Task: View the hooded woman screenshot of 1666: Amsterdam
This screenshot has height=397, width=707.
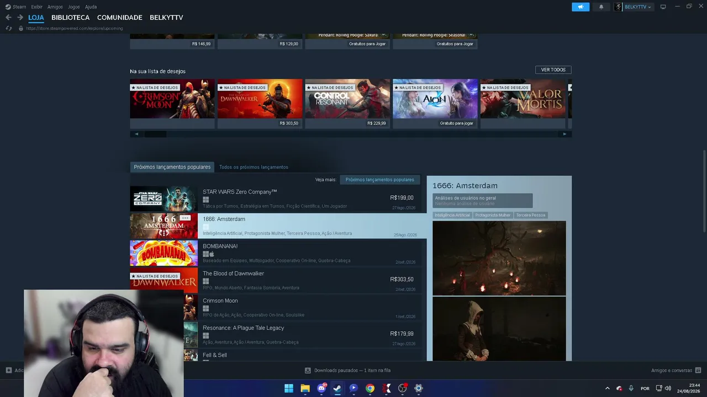Action: (499, 329)
